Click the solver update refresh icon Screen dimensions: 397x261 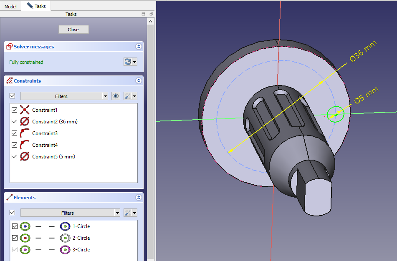tap(128, 62)
